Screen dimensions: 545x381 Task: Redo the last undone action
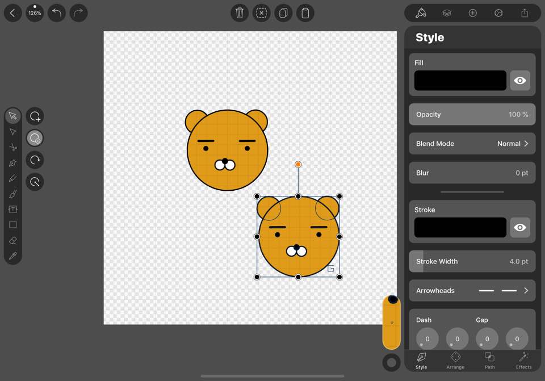click(x=78, y=13)
